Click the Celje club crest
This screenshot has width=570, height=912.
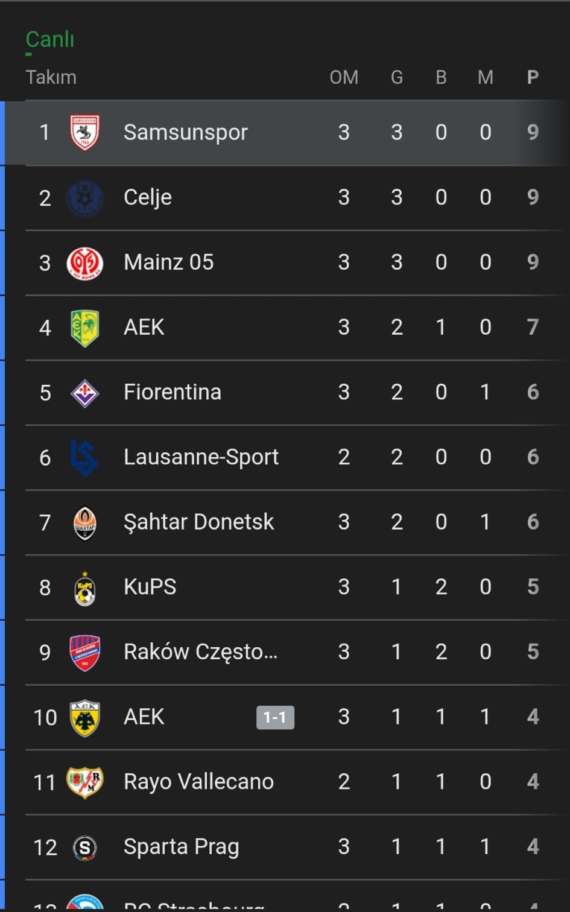coord(84,198)
